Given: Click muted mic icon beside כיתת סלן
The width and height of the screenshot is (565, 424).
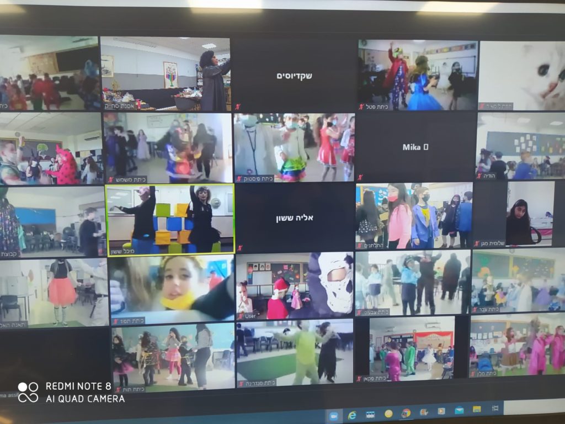Looking at the screenshot, I should (473, 374).
